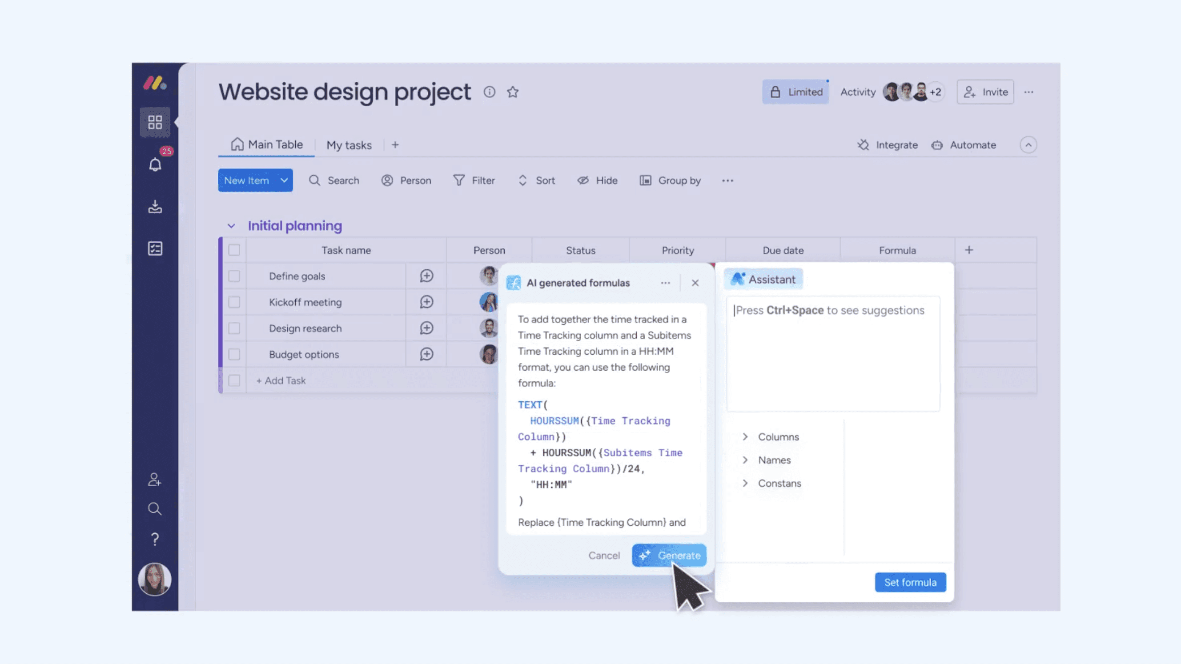
Task: Select all tasks using the header checkbox
Action: 234,250
